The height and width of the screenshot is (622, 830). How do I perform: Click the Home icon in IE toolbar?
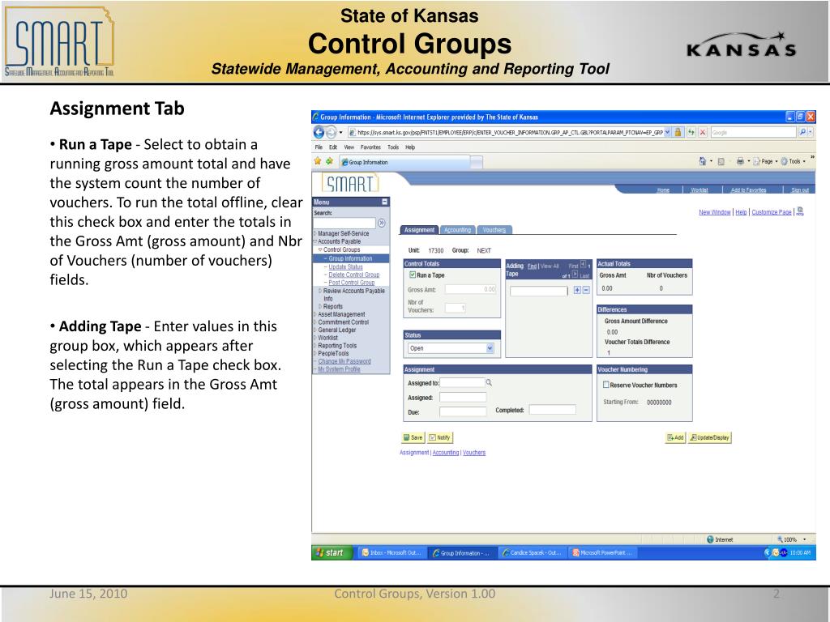pos(703,161)
